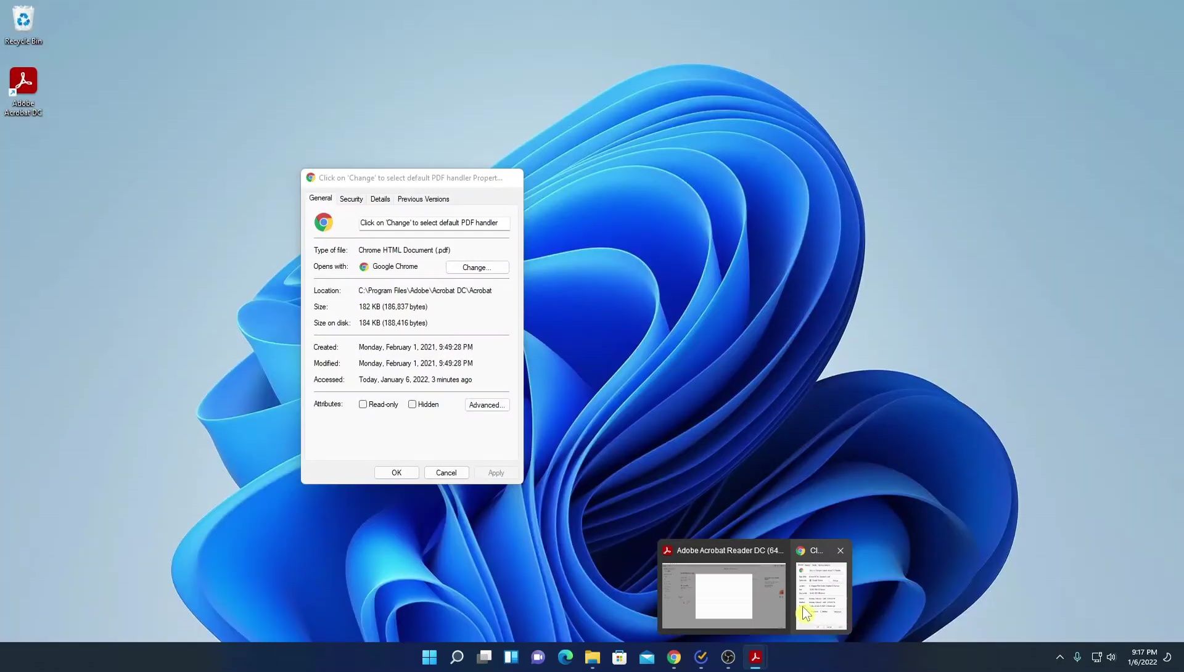
Task: Click Change to pick PDF handler
Action: [477, 268]
